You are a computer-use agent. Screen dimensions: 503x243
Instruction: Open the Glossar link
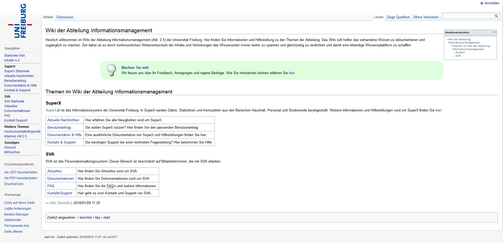pos(10,147)
